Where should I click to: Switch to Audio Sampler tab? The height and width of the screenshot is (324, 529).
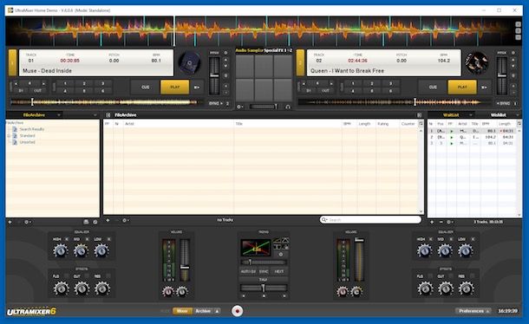click(249, 50)
